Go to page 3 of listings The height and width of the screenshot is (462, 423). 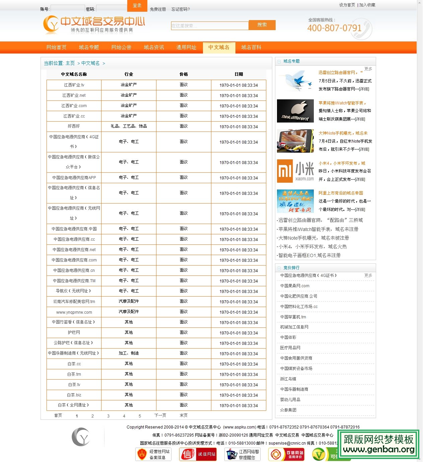[x=108, y=415]
